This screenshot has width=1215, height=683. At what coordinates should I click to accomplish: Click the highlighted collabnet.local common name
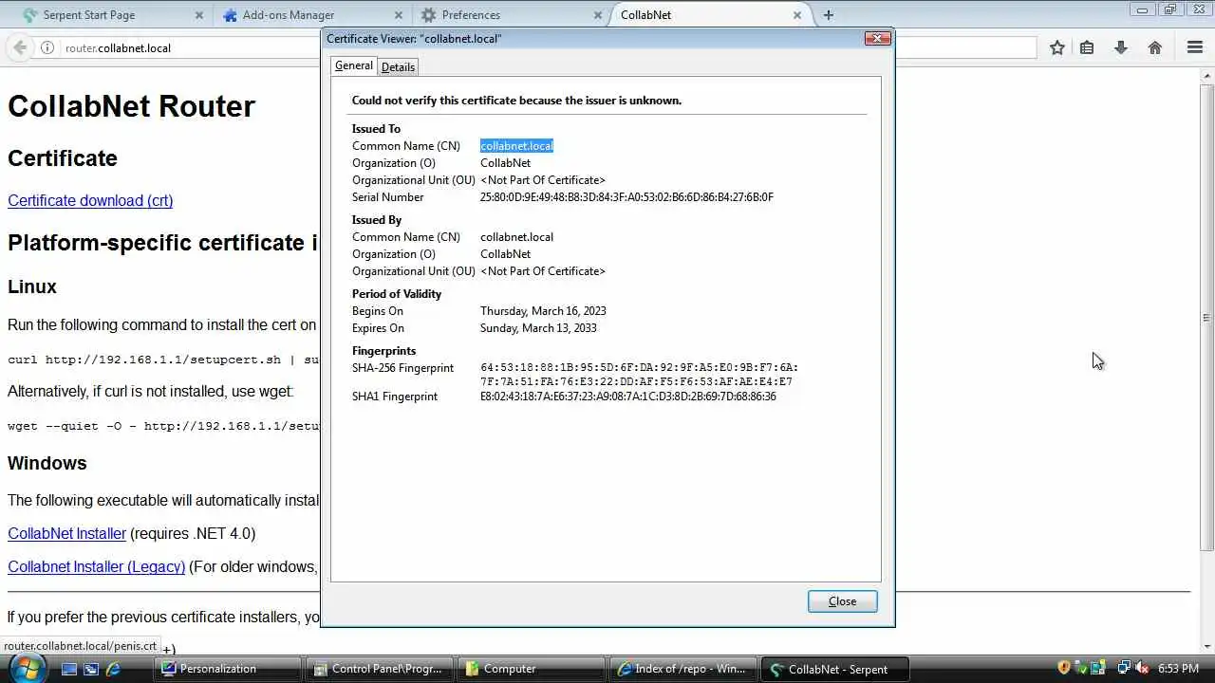pos(516,146)
